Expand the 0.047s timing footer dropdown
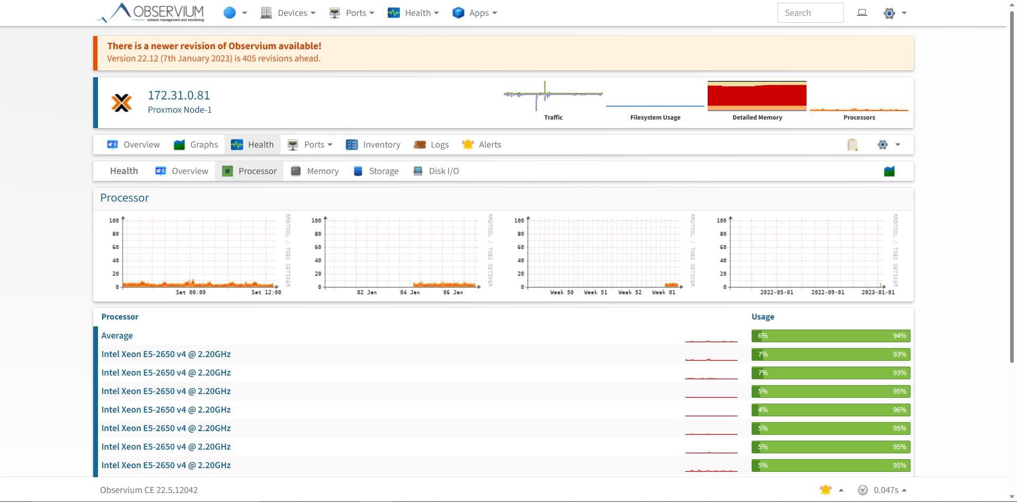Image resolution: width=1017 pixels, height=502 pixels. point(890,490)
